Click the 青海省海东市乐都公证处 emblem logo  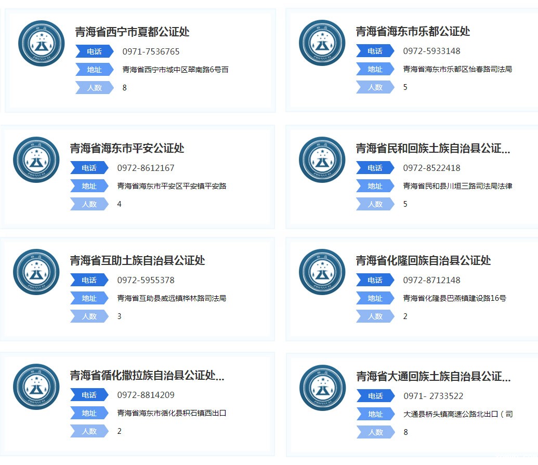click(x=322, y=43)
